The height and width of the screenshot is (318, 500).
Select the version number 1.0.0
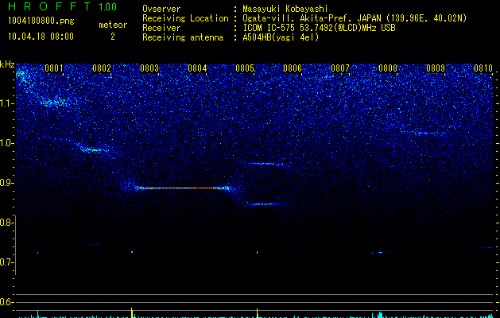107,6
